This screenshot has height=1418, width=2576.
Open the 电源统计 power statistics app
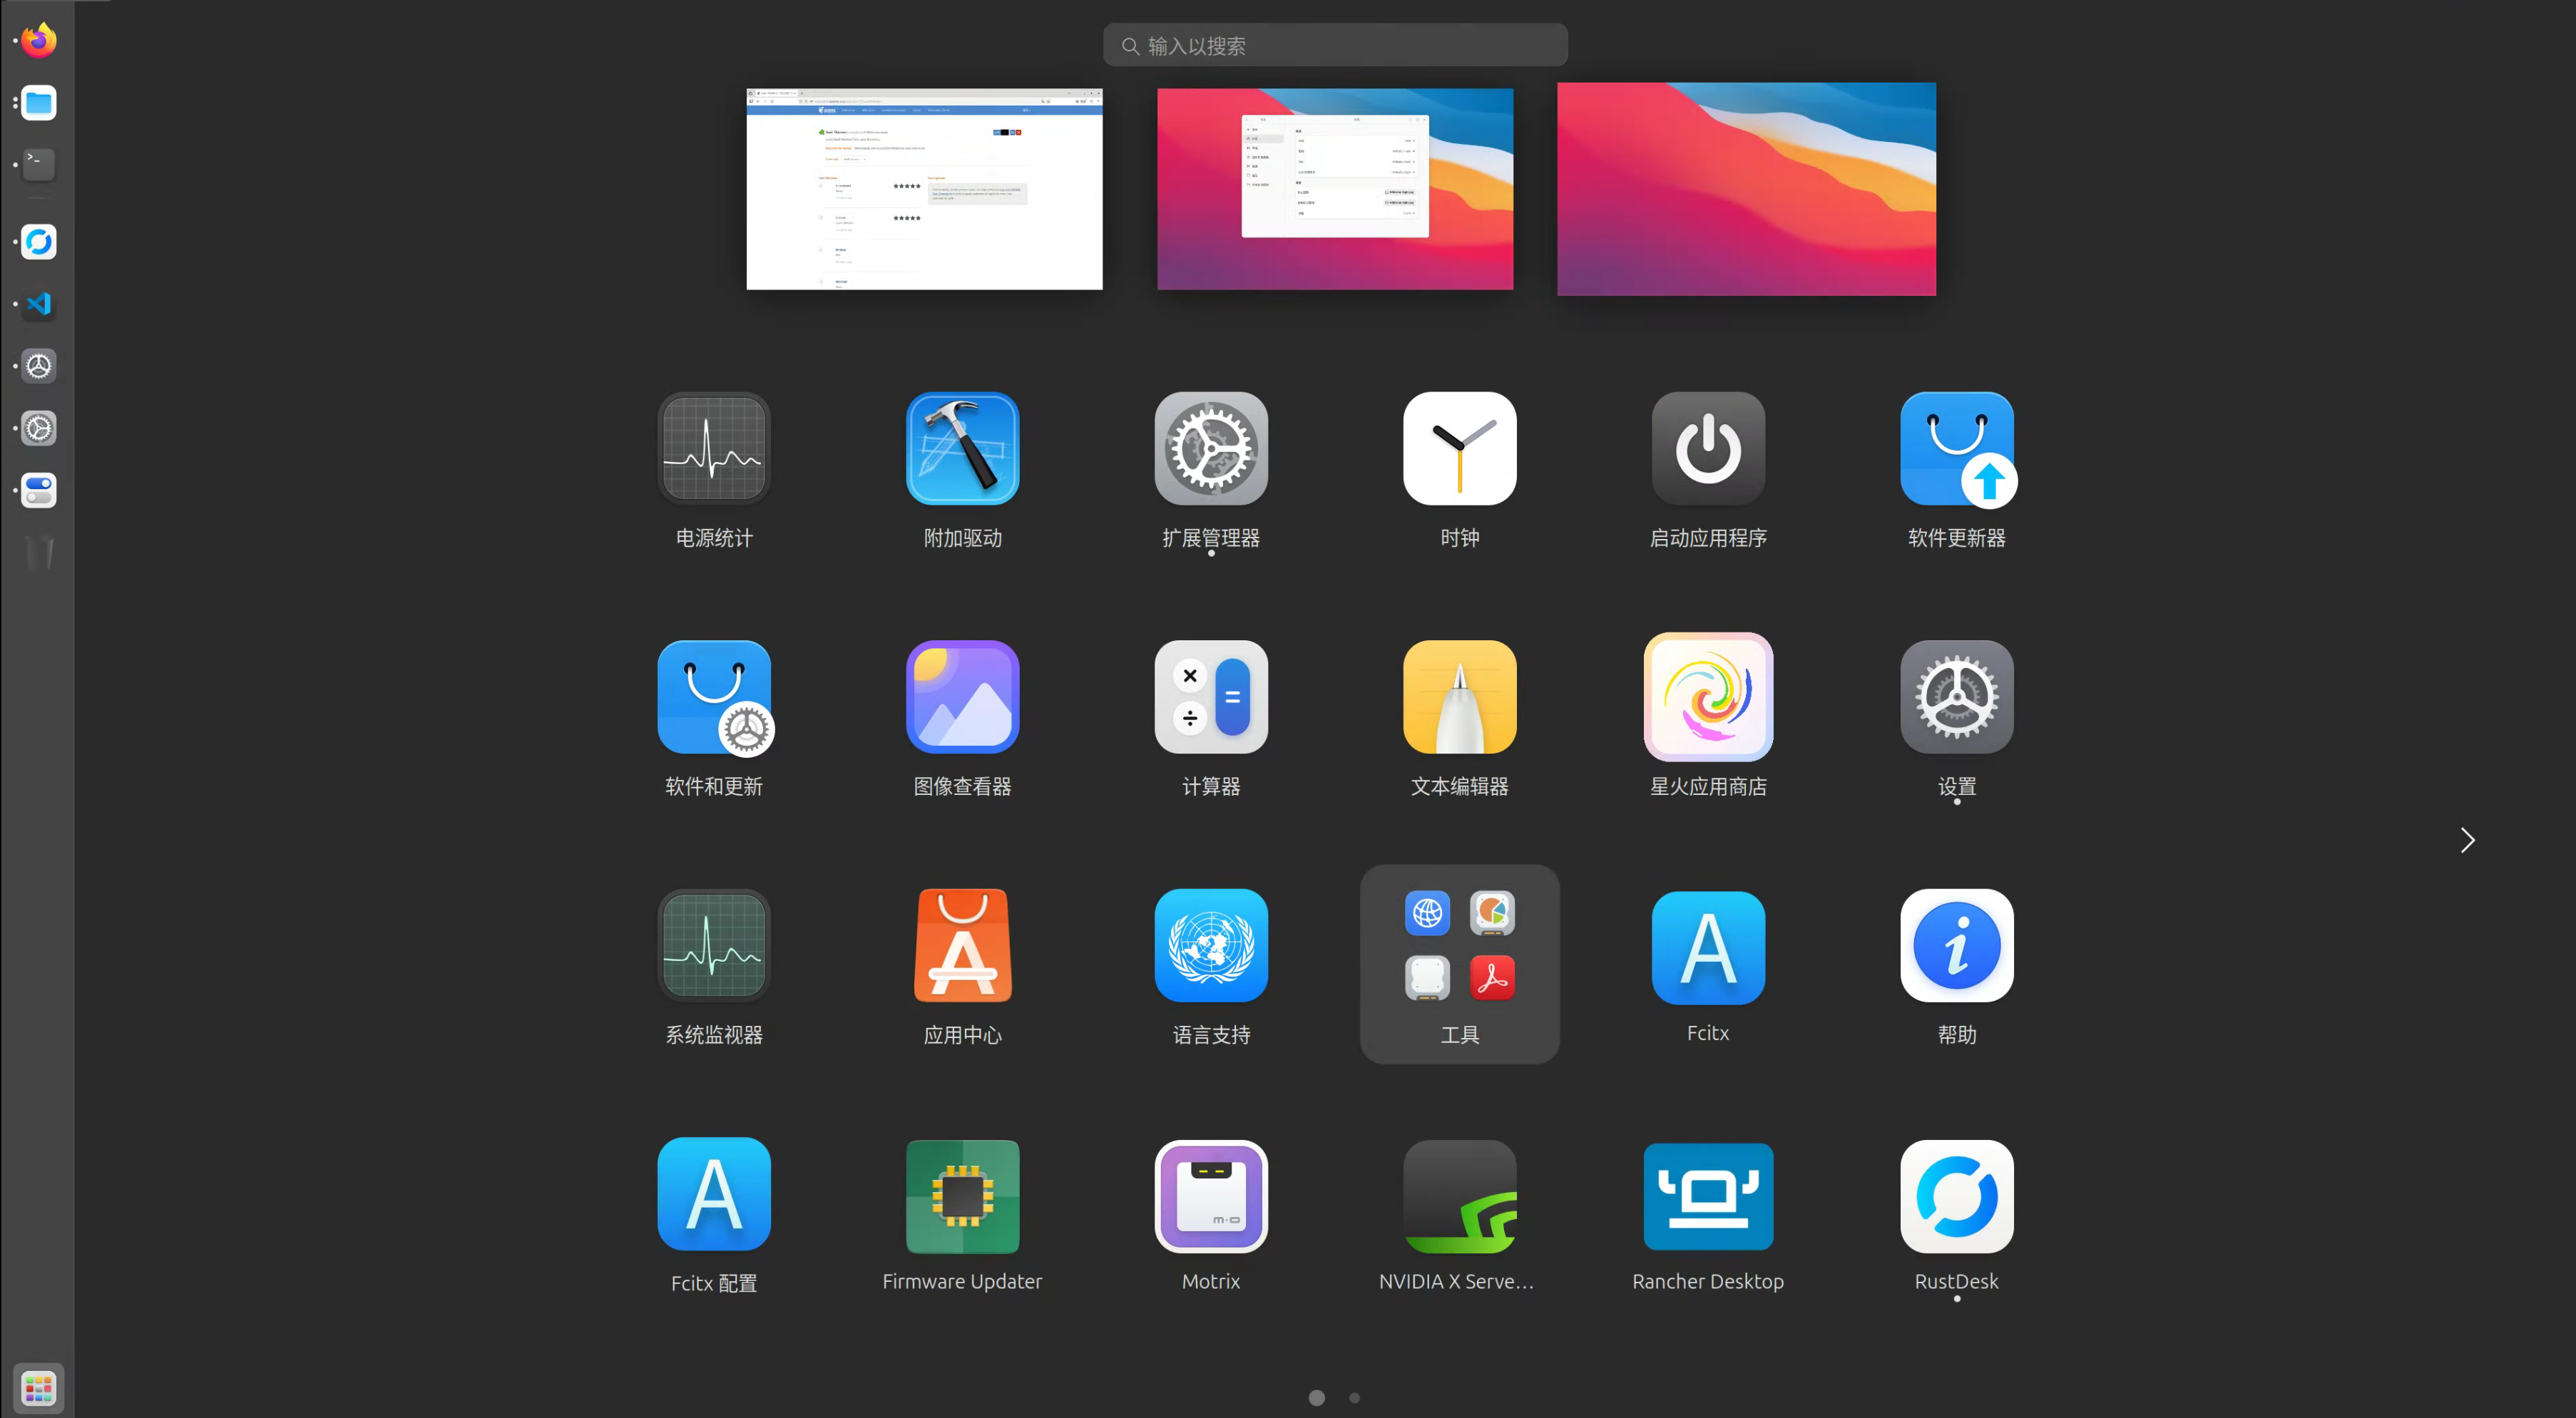(x=713, y=448)
